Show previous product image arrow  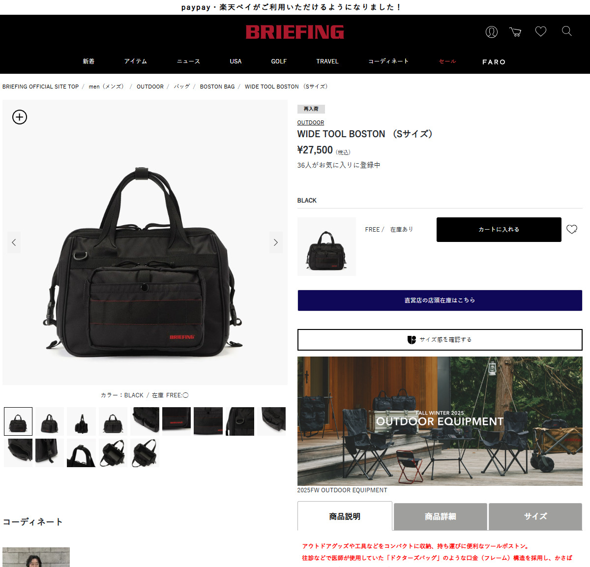tap(14, 242)
